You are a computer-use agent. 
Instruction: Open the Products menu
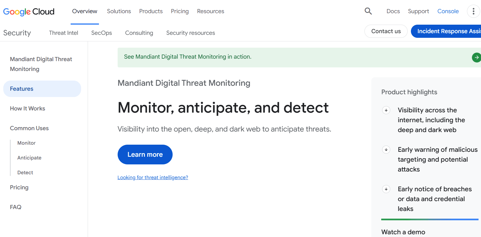pyautogui.click(x=151, y=11)
